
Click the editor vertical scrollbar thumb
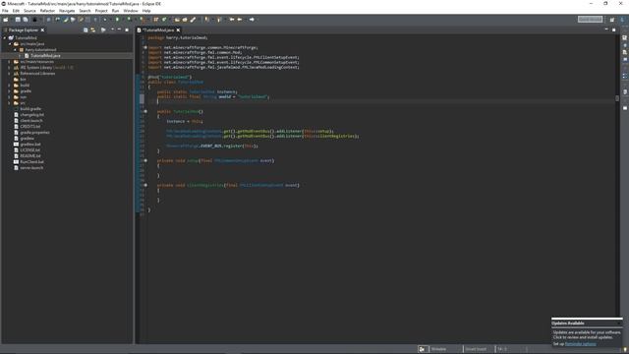(617, 98)
